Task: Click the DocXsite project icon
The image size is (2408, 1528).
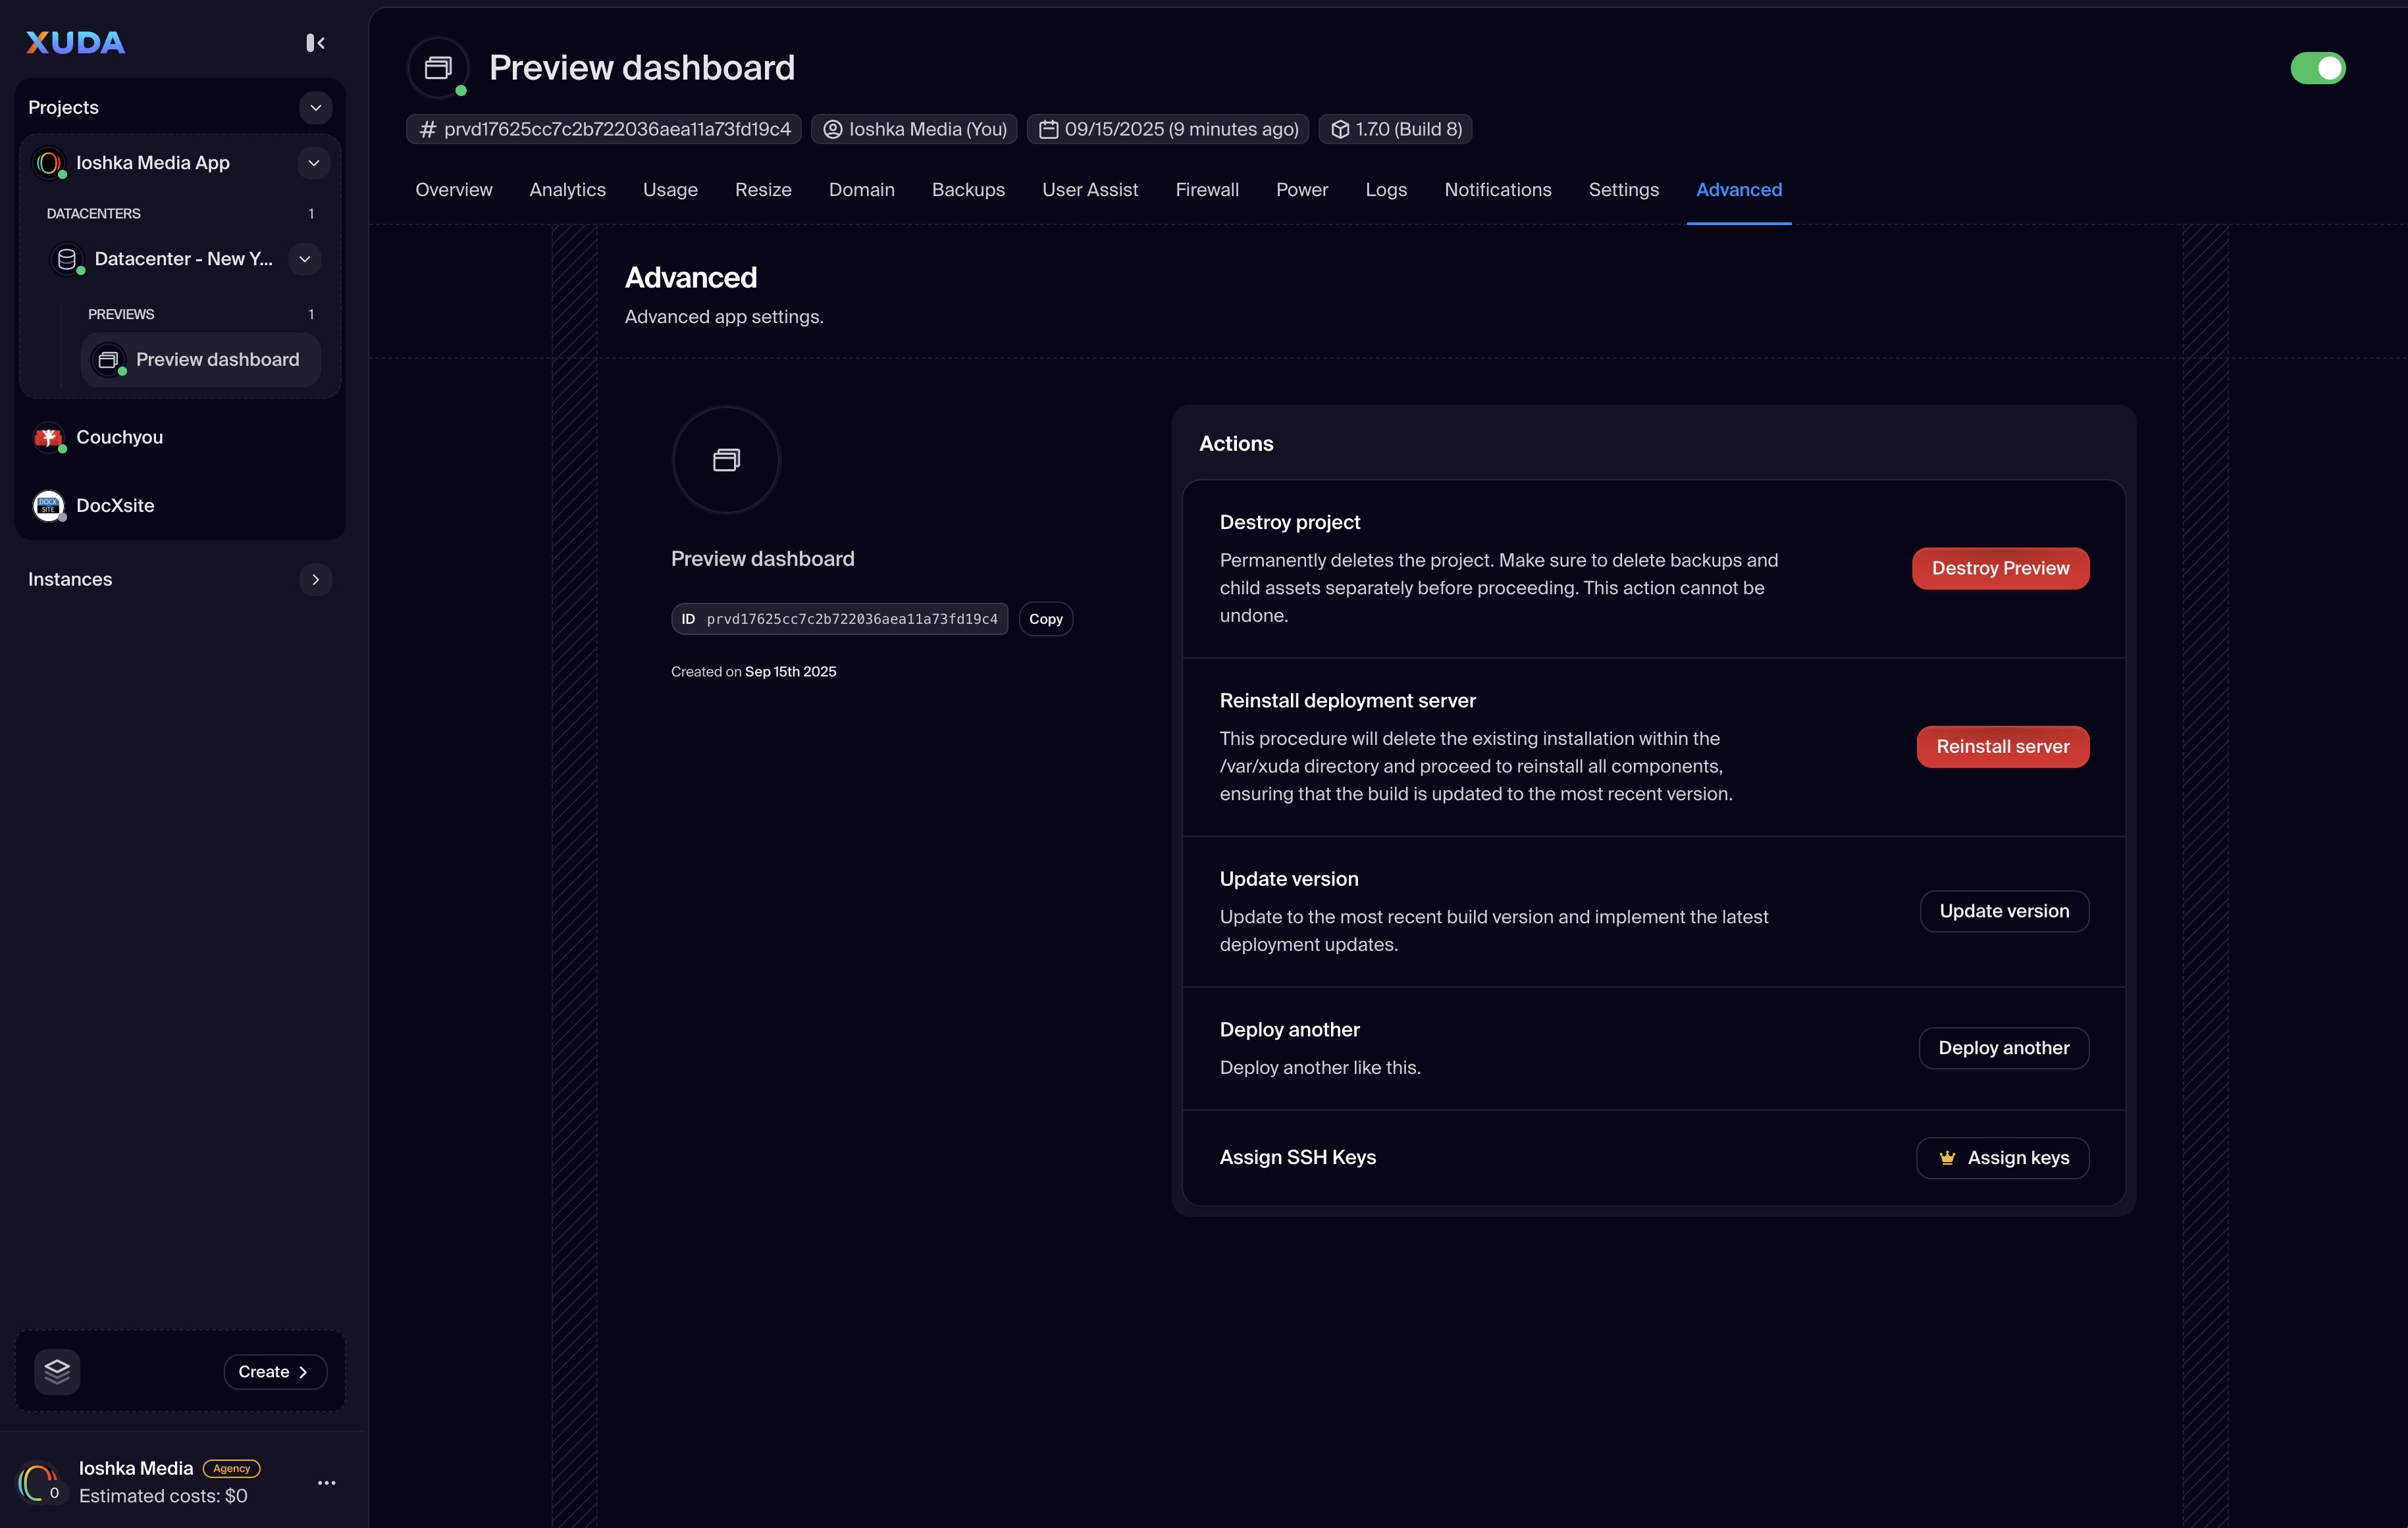Action: pyautogui.click(x=48, y=505)
